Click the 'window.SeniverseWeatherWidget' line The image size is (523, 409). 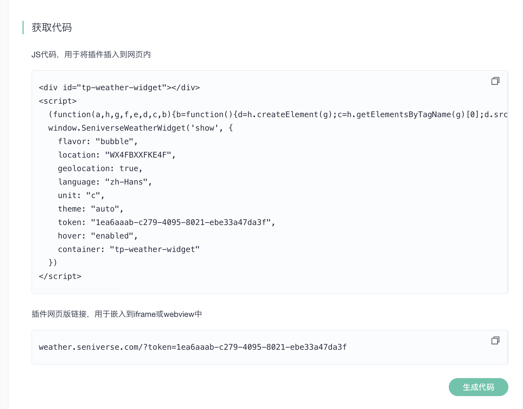pos(141,128)
